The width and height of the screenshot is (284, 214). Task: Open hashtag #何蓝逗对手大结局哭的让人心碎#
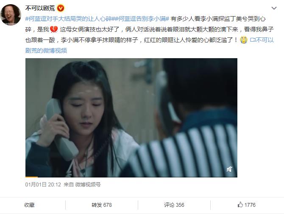tap(69, 19)
